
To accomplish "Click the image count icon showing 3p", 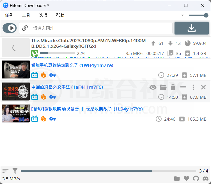I will click(170, 53).
